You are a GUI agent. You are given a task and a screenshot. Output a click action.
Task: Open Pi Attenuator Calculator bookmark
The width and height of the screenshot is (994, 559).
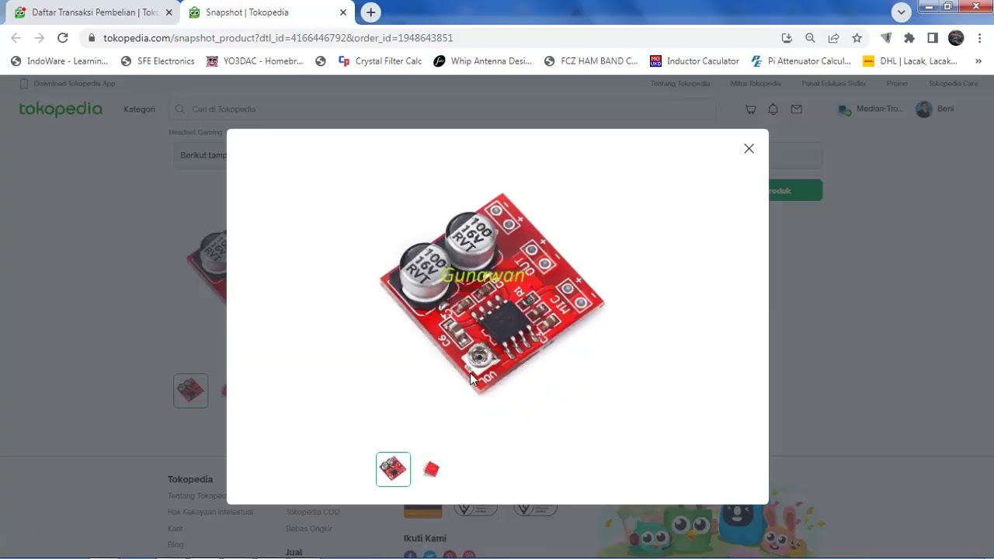pos(801,61)
